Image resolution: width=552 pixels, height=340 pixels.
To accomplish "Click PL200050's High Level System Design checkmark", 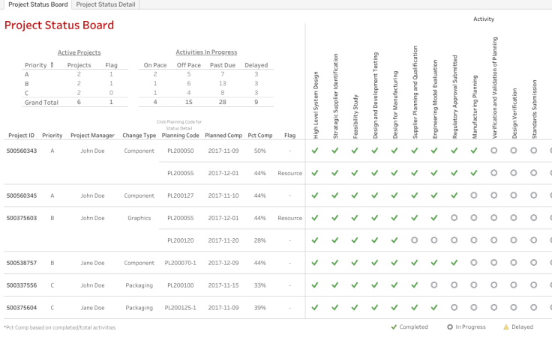I will click(315, 151).
